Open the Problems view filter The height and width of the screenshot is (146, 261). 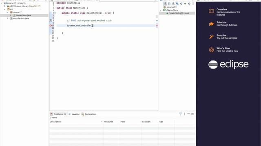coord(180,114)
